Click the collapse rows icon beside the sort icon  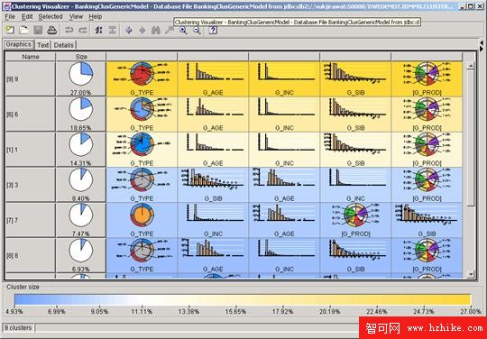click(x=113, y=30)
